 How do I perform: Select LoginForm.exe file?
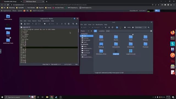[131, 52]
